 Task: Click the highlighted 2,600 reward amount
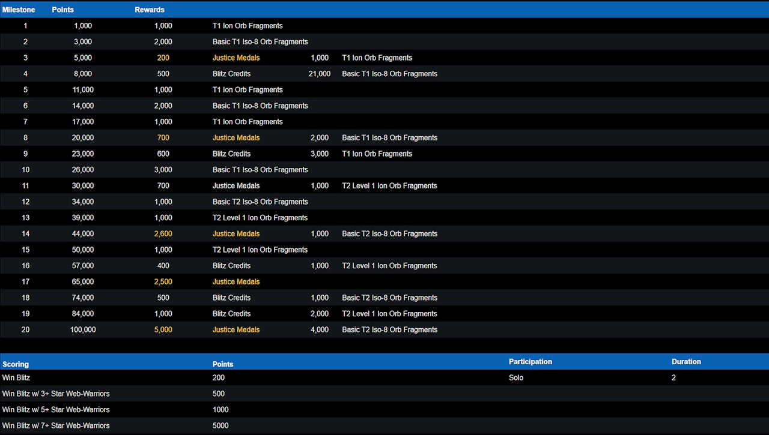coord(163,233)
